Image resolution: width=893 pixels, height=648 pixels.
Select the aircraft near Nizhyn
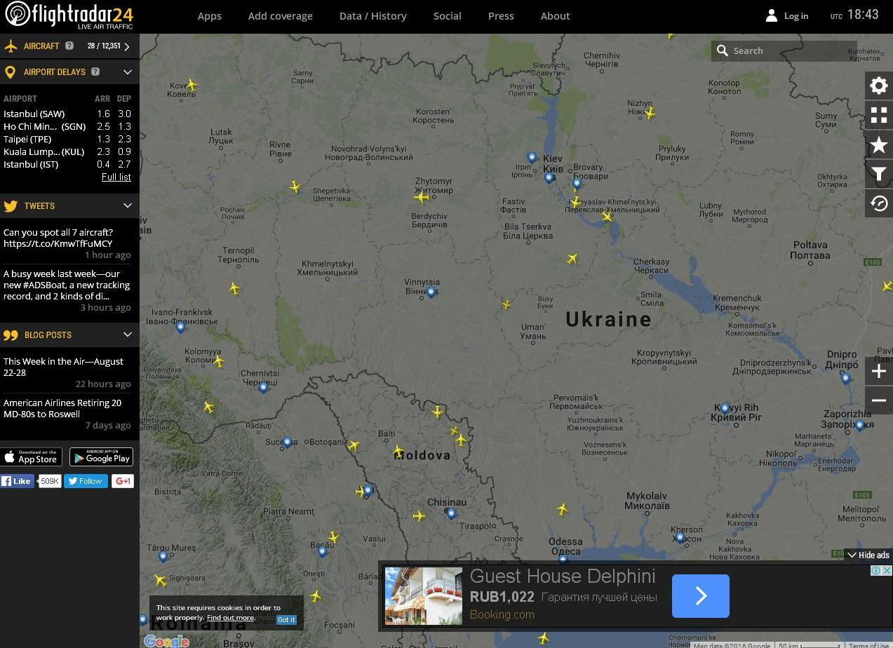650,112
